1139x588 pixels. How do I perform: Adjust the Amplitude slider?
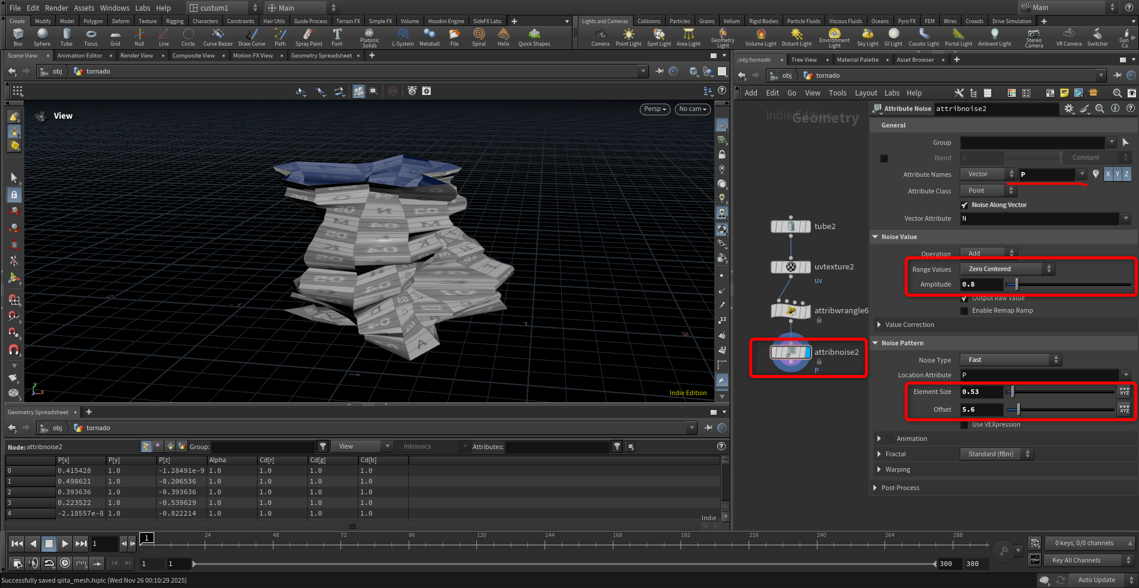point(1017,285)
